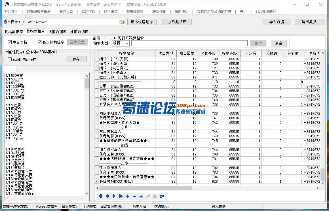Open the 锁定字段 menu
The width and height of the screenshot is (329, 211).
(88, 12)
